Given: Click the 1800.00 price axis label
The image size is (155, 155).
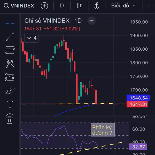Looking at the screenshot, I should 139,63.
